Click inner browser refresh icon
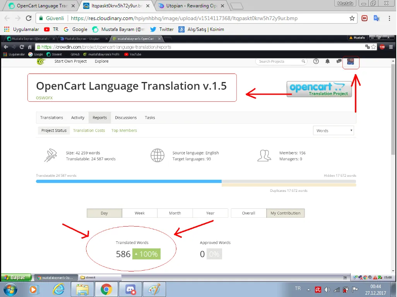397x297 pixels. (x=22, y=47)
